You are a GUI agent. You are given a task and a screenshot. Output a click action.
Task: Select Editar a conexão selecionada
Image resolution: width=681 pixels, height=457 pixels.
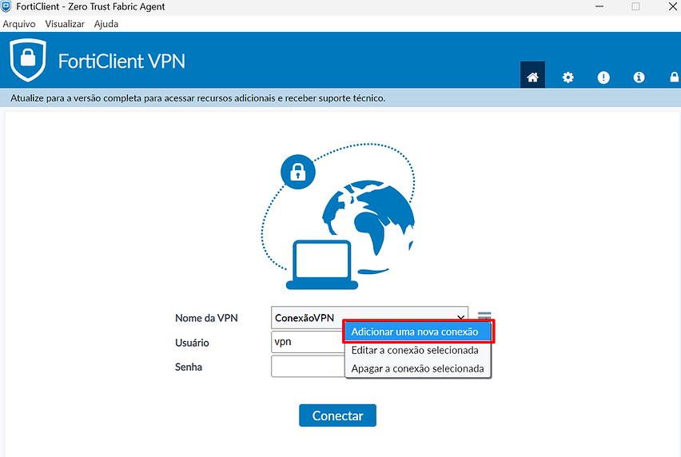418,350
